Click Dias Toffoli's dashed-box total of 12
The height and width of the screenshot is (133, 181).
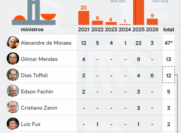[x=169, y=75]
